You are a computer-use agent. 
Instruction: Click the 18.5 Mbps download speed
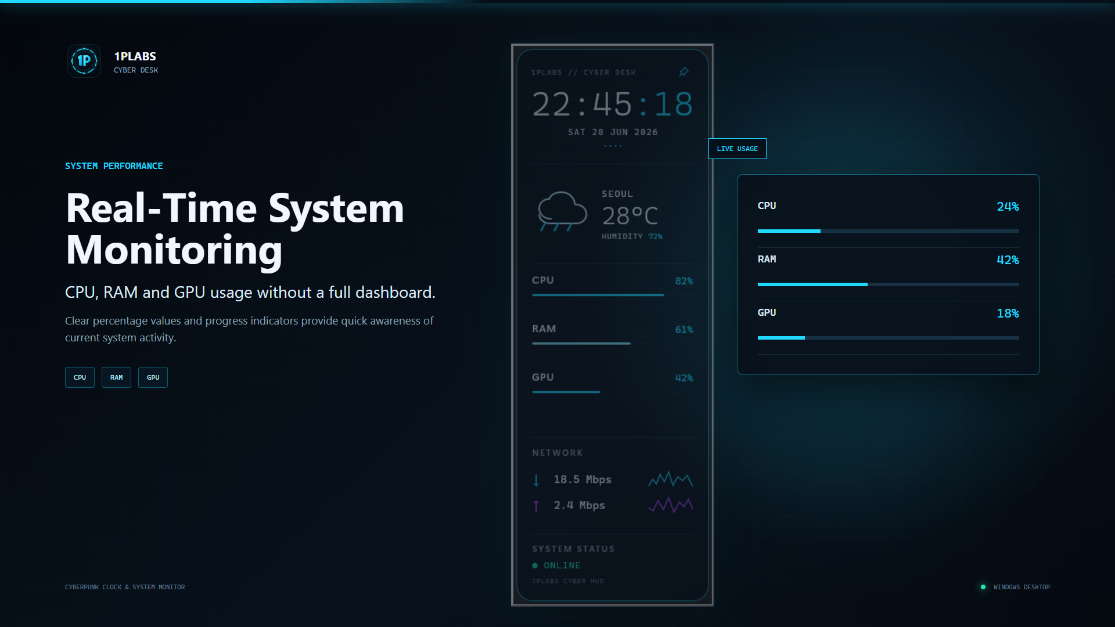pos(582,480)
